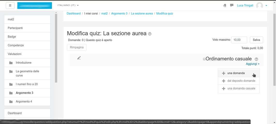276x124 pixels.
Task: Open Argomento 3 section in side navigation
Action: (x=27, y=93)
